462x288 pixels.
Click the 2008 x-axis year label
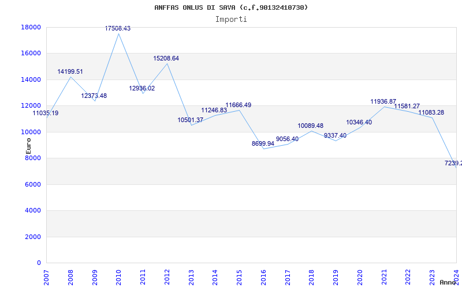(70, 278)
